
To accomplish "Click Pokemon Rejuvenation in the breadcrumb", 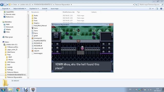I will tap(63, 5).
